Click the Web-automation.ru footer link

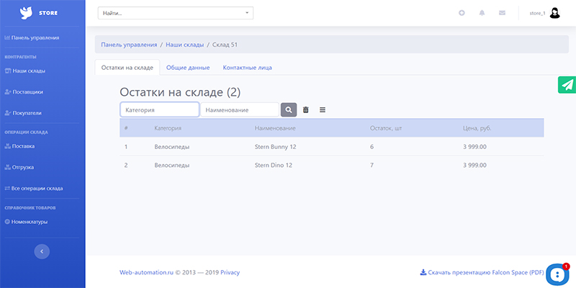point(146,273)
